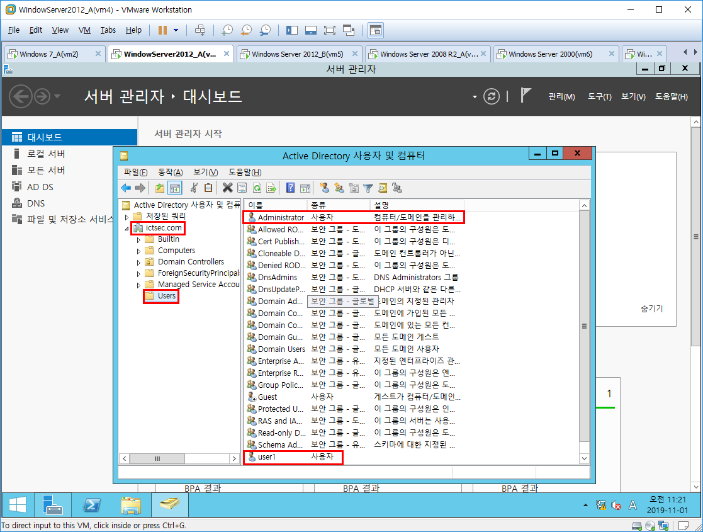The height and width of the screenshot is (532, 703).
Task: Toggle show/hide console tree button
Action: pyautogui.click(x=175, y=188)
